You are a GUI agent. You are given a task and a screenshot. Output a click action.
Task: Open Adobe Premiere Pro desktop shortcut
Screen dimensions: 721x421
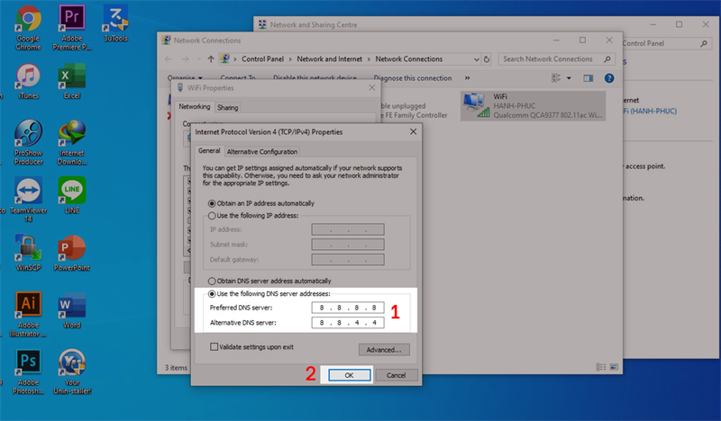pyautogui.click(x=72, y=28)
